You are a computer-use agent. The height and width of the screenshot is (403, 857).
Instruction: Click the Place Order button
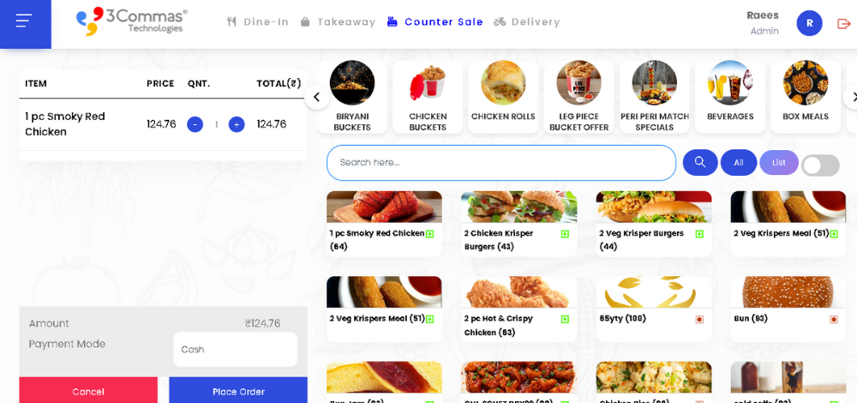pos(238,390)
